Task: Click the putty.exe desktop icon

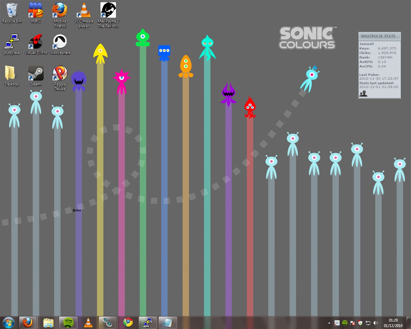Action: click(x=12, y=42)
